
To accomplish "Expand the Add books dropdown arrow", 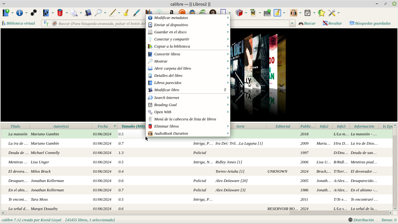I will click(x=13, y=13).
